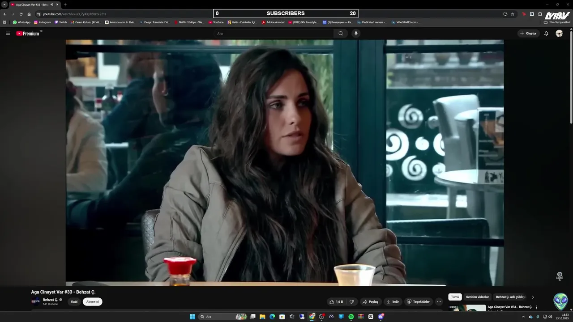This screenshot has height=322, width=573.
Task: Click the ABONE watermark on the video
Action: (560, 276)
